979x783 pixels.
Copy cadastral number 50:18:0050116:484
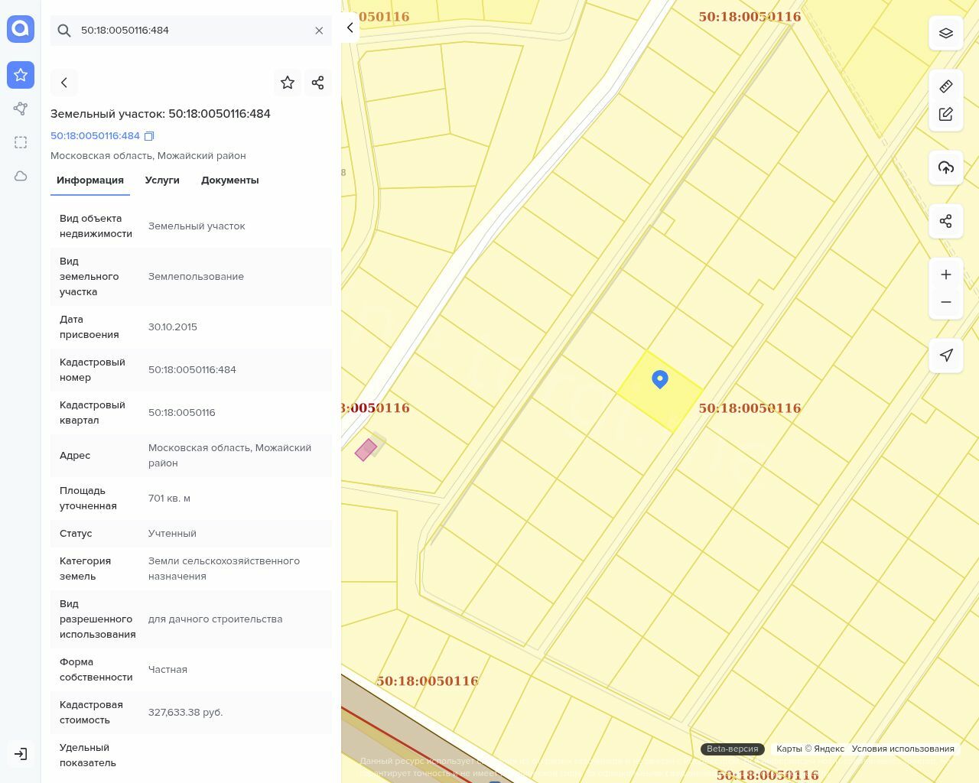[150, 136]
